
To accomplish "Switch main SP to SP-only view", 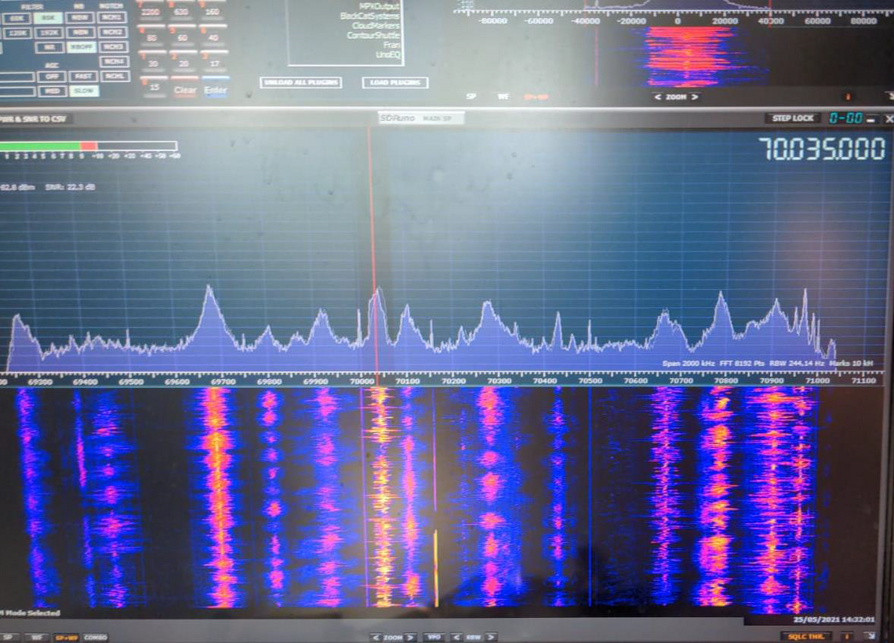I will tap(8, 638).
